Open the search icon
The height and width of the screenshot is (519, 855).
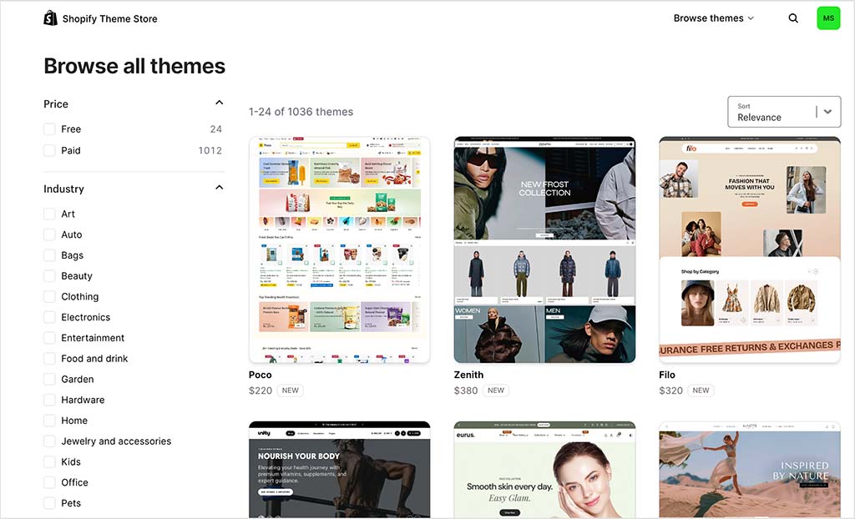click(x=793, y=18)
